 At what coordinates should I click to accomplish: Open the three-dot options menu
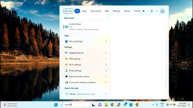157,11
